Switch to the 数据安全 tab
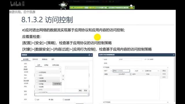Viewport: 185px width, 104px height. 45,59
